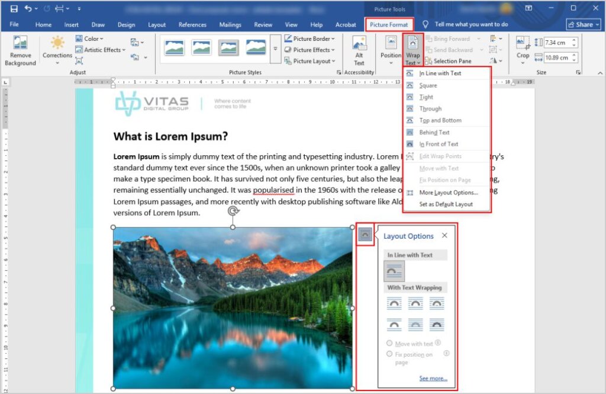Click the See more link in Layout Options

[x=433, y=378]
